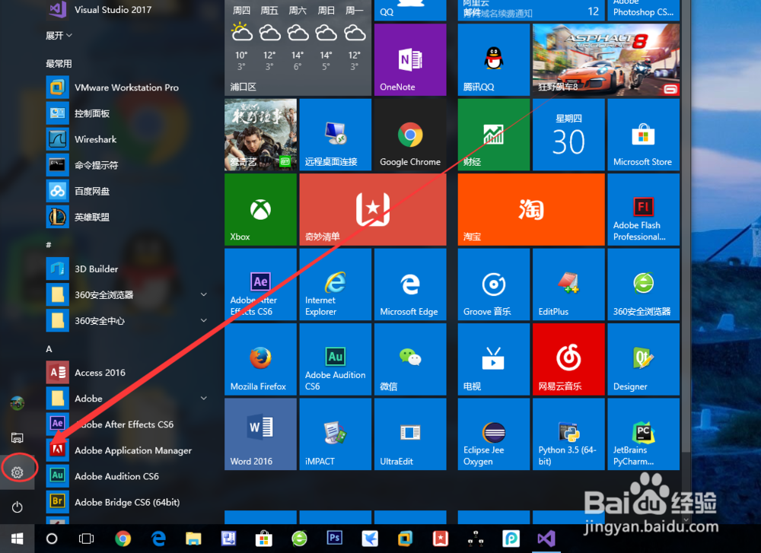Open the Groove 音乐 tile

[494, 284]
